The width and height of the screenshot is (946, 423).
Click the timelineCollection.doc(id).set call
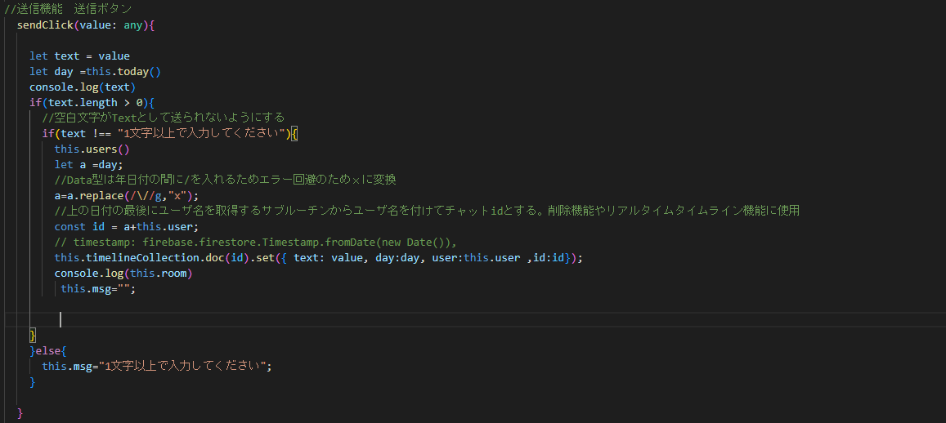pyautogui.click(x=319, y=259)
